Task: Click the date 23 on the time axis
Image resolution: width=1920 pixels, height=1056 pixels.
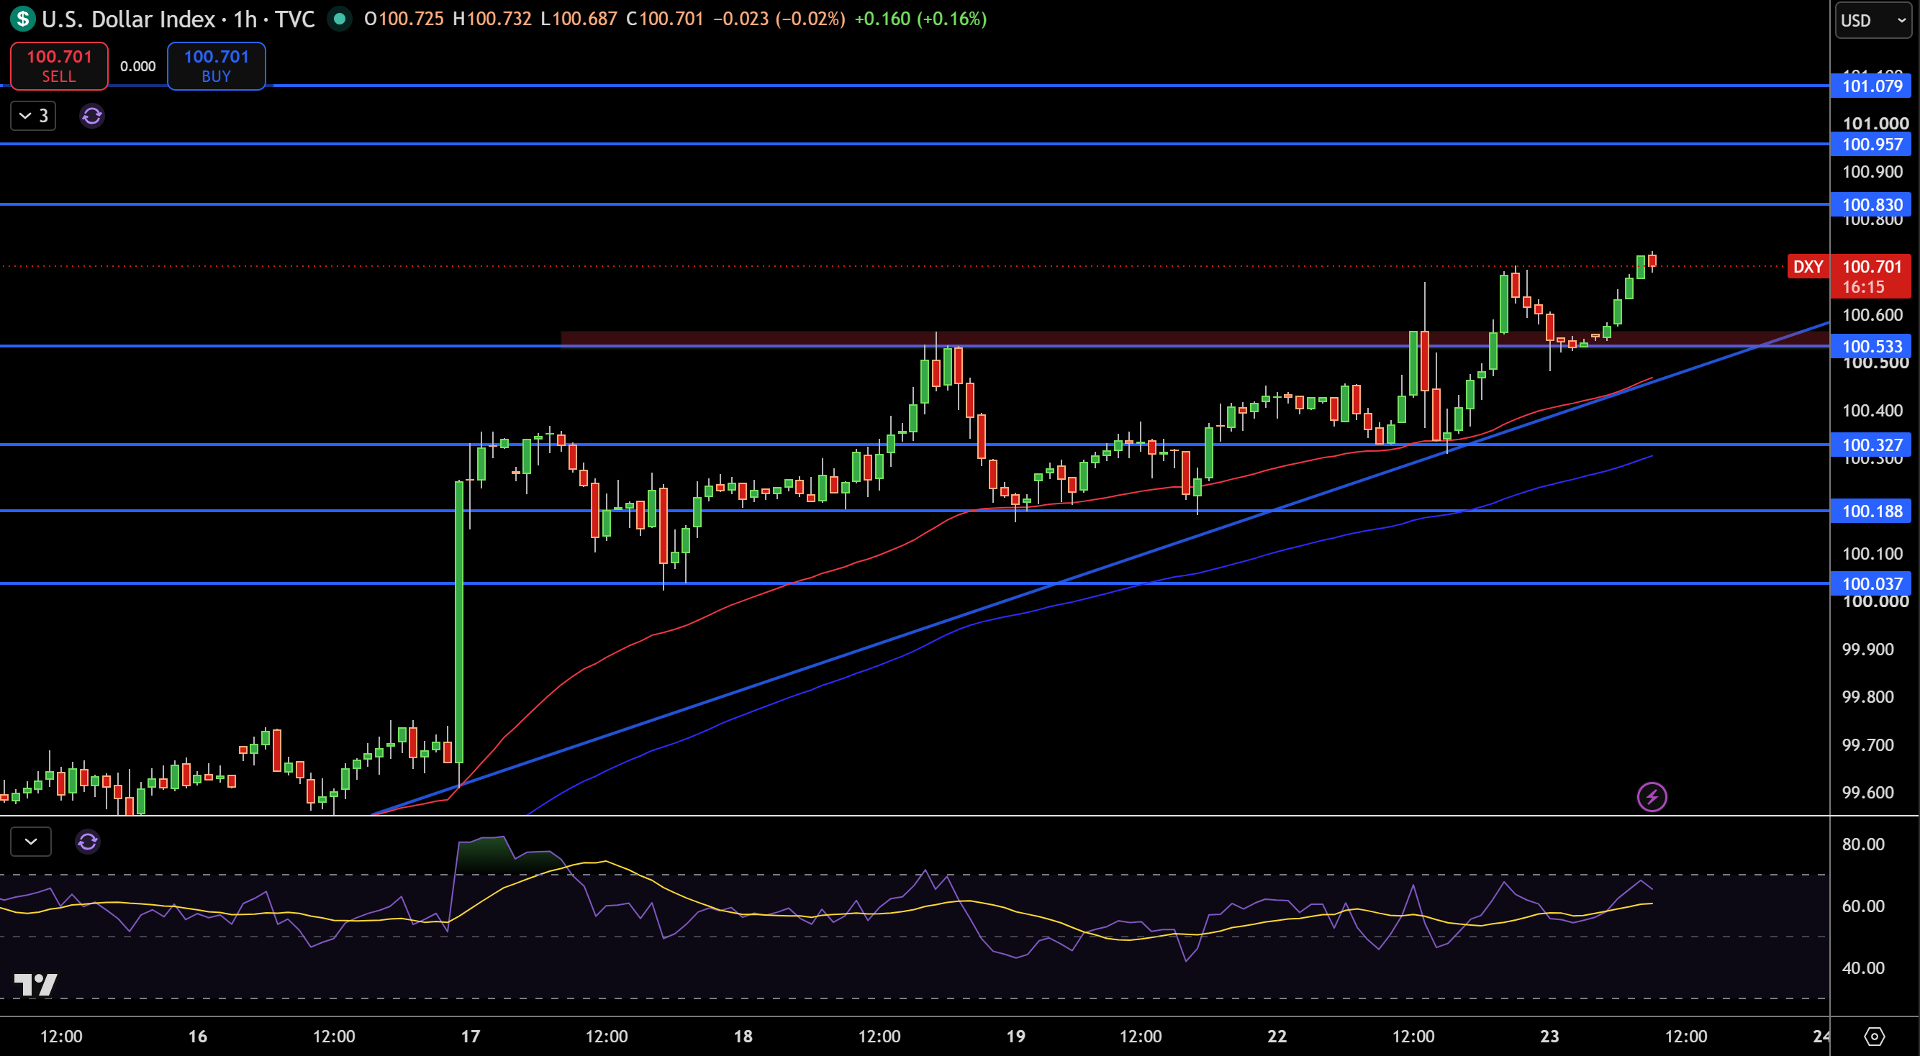Action: point(1549,1036)
